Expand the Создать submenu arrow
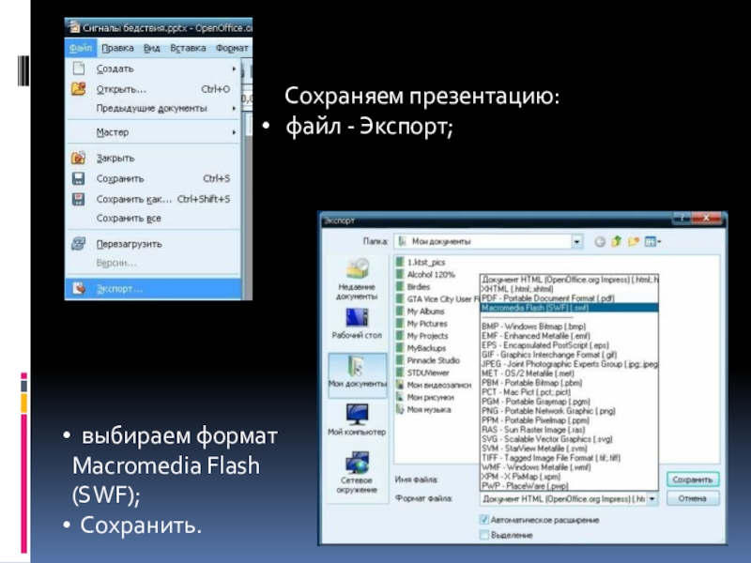Screen dimensions: 751x563 (x=234, y=68)
